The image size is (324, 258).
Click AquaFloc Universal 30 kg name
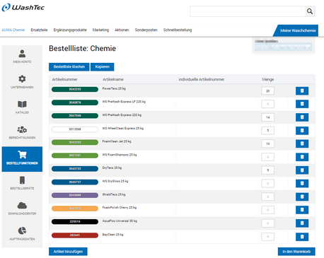120,221
